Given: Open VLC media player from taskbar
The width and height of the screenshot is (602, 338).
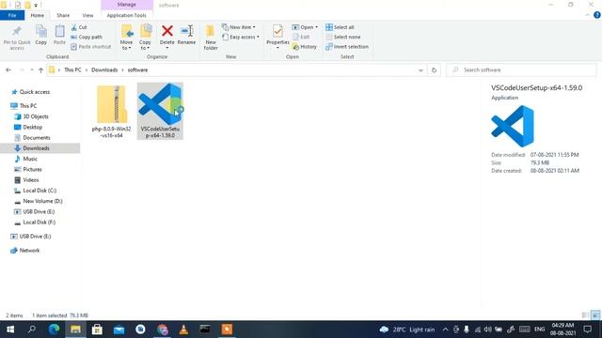Looking at the screenshot, I should (x=183, y=330).
